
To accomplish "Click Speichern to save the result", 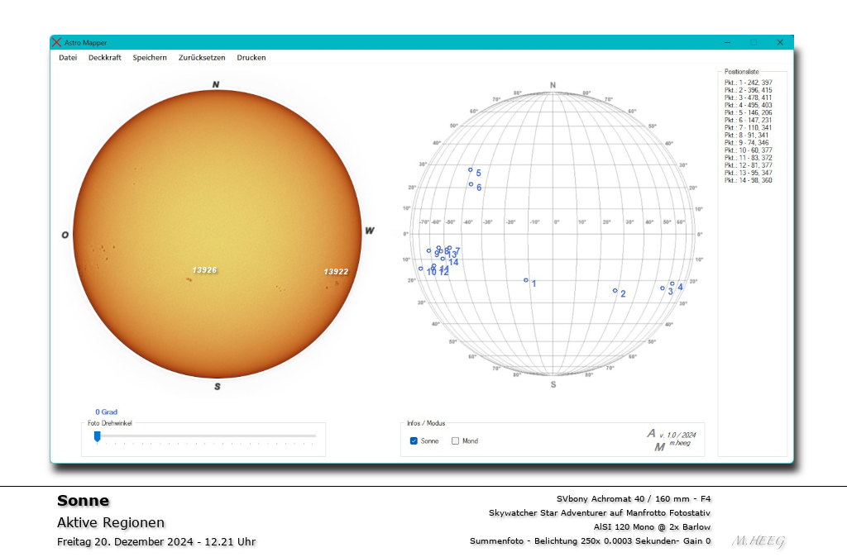I will click(150, 57).
